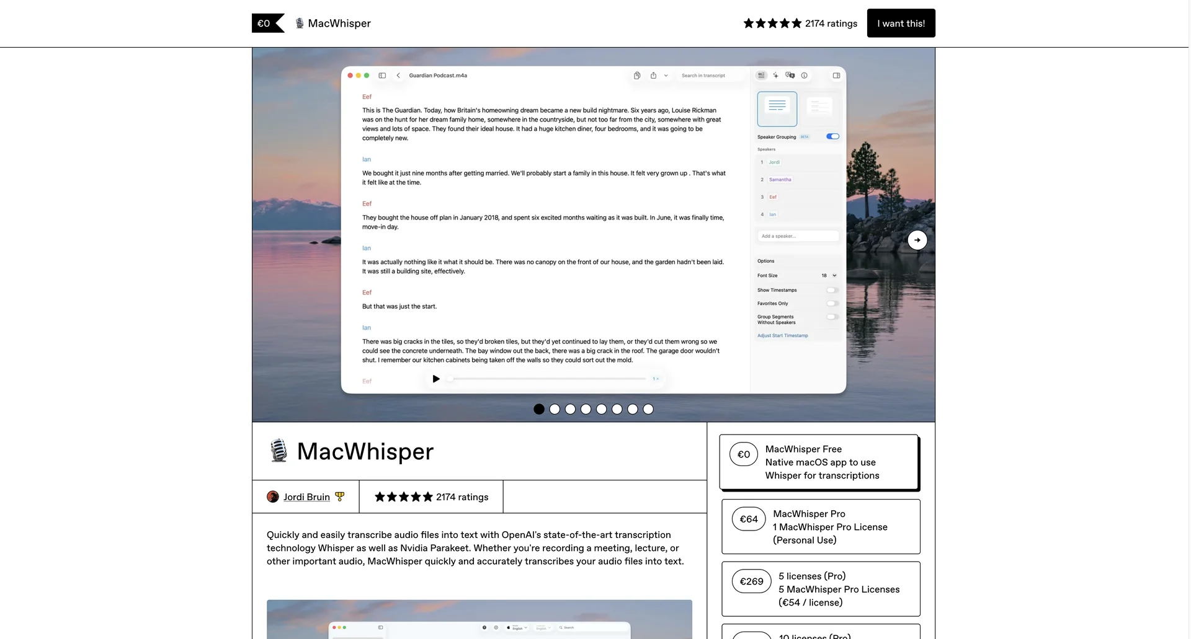Click the playback progress slider
1191x639 pixels.
coord(547,379)
